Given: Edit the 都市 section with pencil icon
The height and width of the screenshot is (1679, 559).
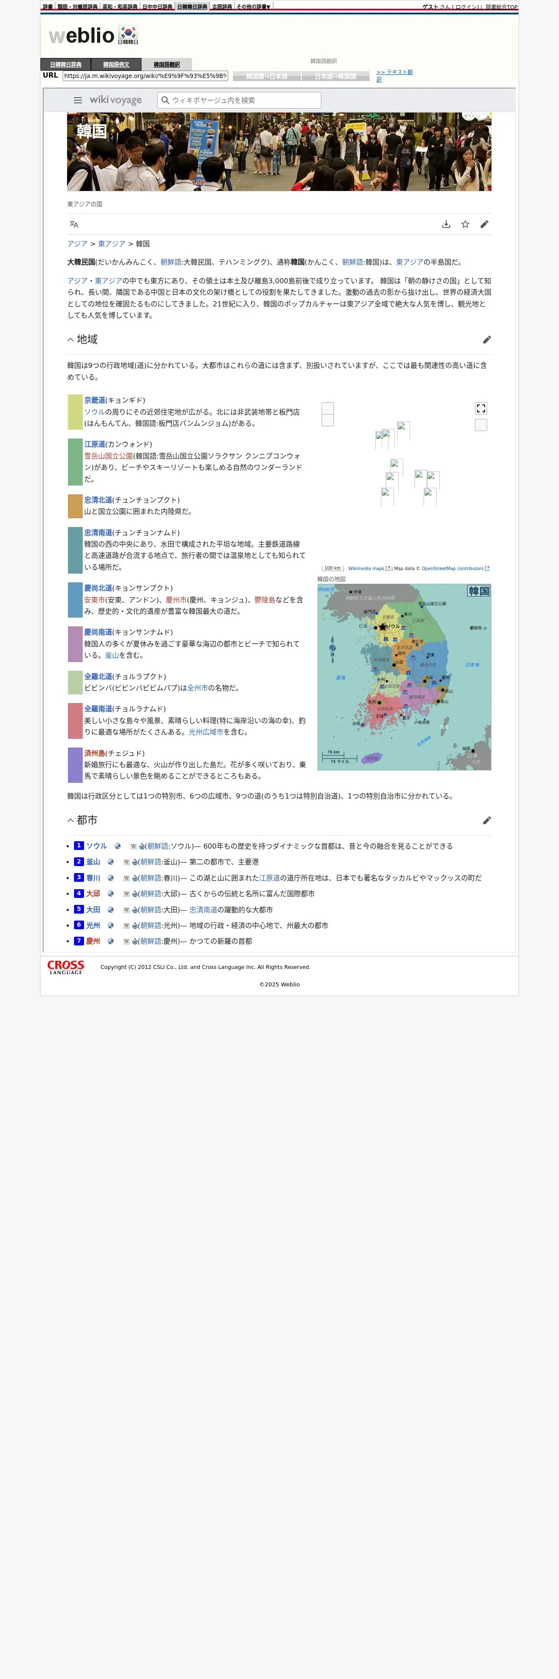Looking at the screenshot, I should pyautogui.click(x=487, y=821).
